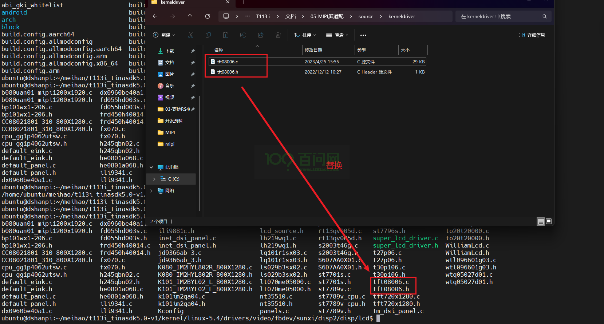Screen dimensions: 604x324
Task: Click the Paste clipboard icon
Action: click(x=226, y=35)
